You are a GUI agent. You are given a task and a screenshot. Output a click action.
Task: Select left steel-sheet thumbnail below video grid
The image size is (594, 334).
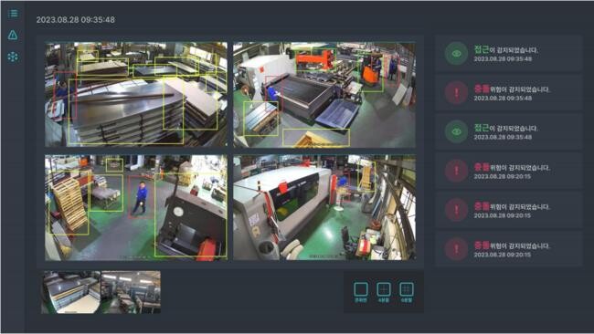[71, 292]
